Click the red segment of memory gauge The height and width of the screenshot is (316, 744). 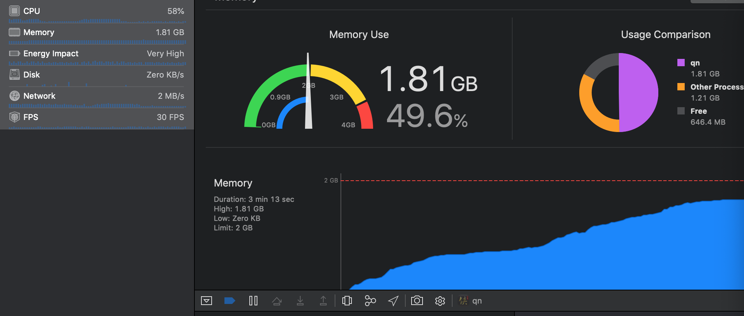366,116
